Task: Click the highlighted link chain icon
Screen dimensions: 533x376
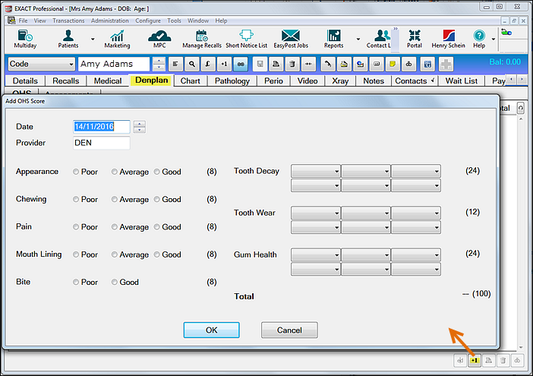Action: (241, 64)
